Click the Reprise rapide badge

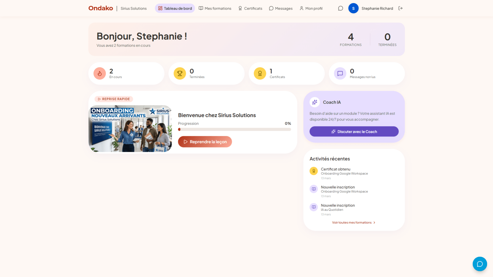114,99
